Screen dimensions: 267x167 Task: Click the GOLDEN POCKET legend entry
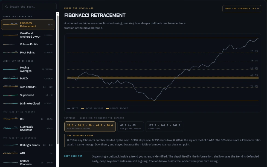(x=117, y=108)
